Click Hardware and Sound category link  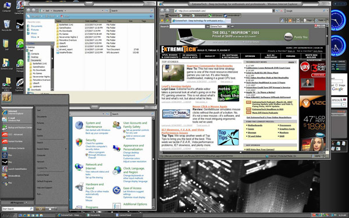[x=95, y=186]
